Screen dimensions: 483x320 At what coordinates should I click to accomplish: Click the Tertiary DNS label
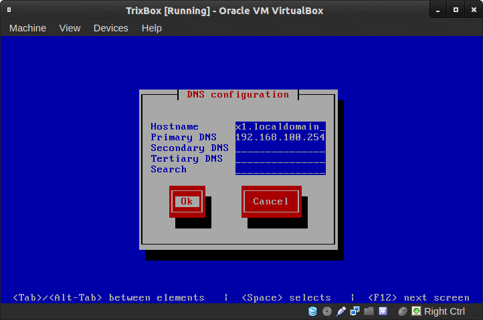point(187,159)
